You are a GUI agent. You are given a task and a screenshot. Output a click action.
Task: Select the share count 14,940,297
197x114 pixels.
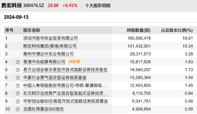140,70
